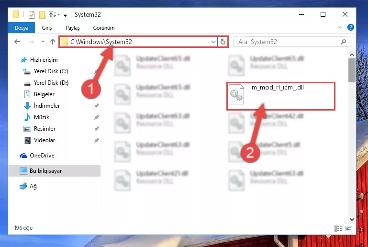368x247 pixels.
Task: Click the Hızlı erişim star icon
Action: 24,60
